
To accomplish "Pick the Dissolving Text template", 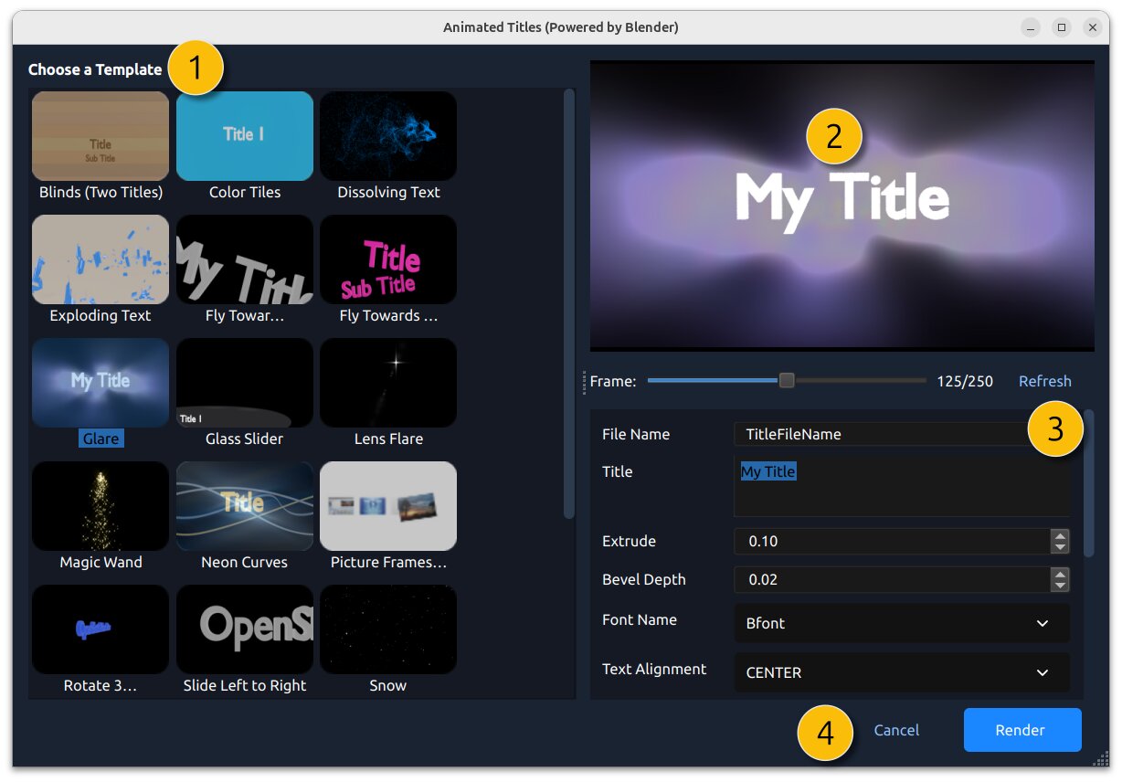I will pyautogui.click(x=388, y=136).
